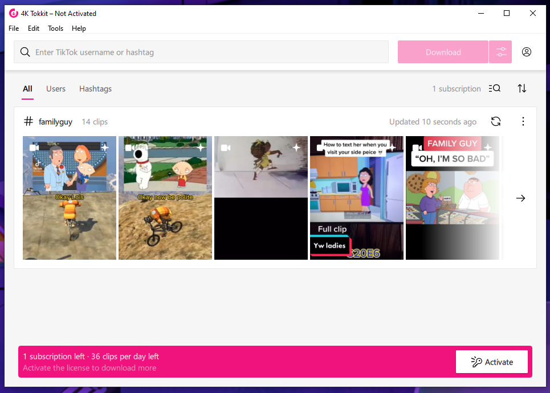Click the pink Download button
The width and height of the screenshot is (550, 393).
click(443, 52)
